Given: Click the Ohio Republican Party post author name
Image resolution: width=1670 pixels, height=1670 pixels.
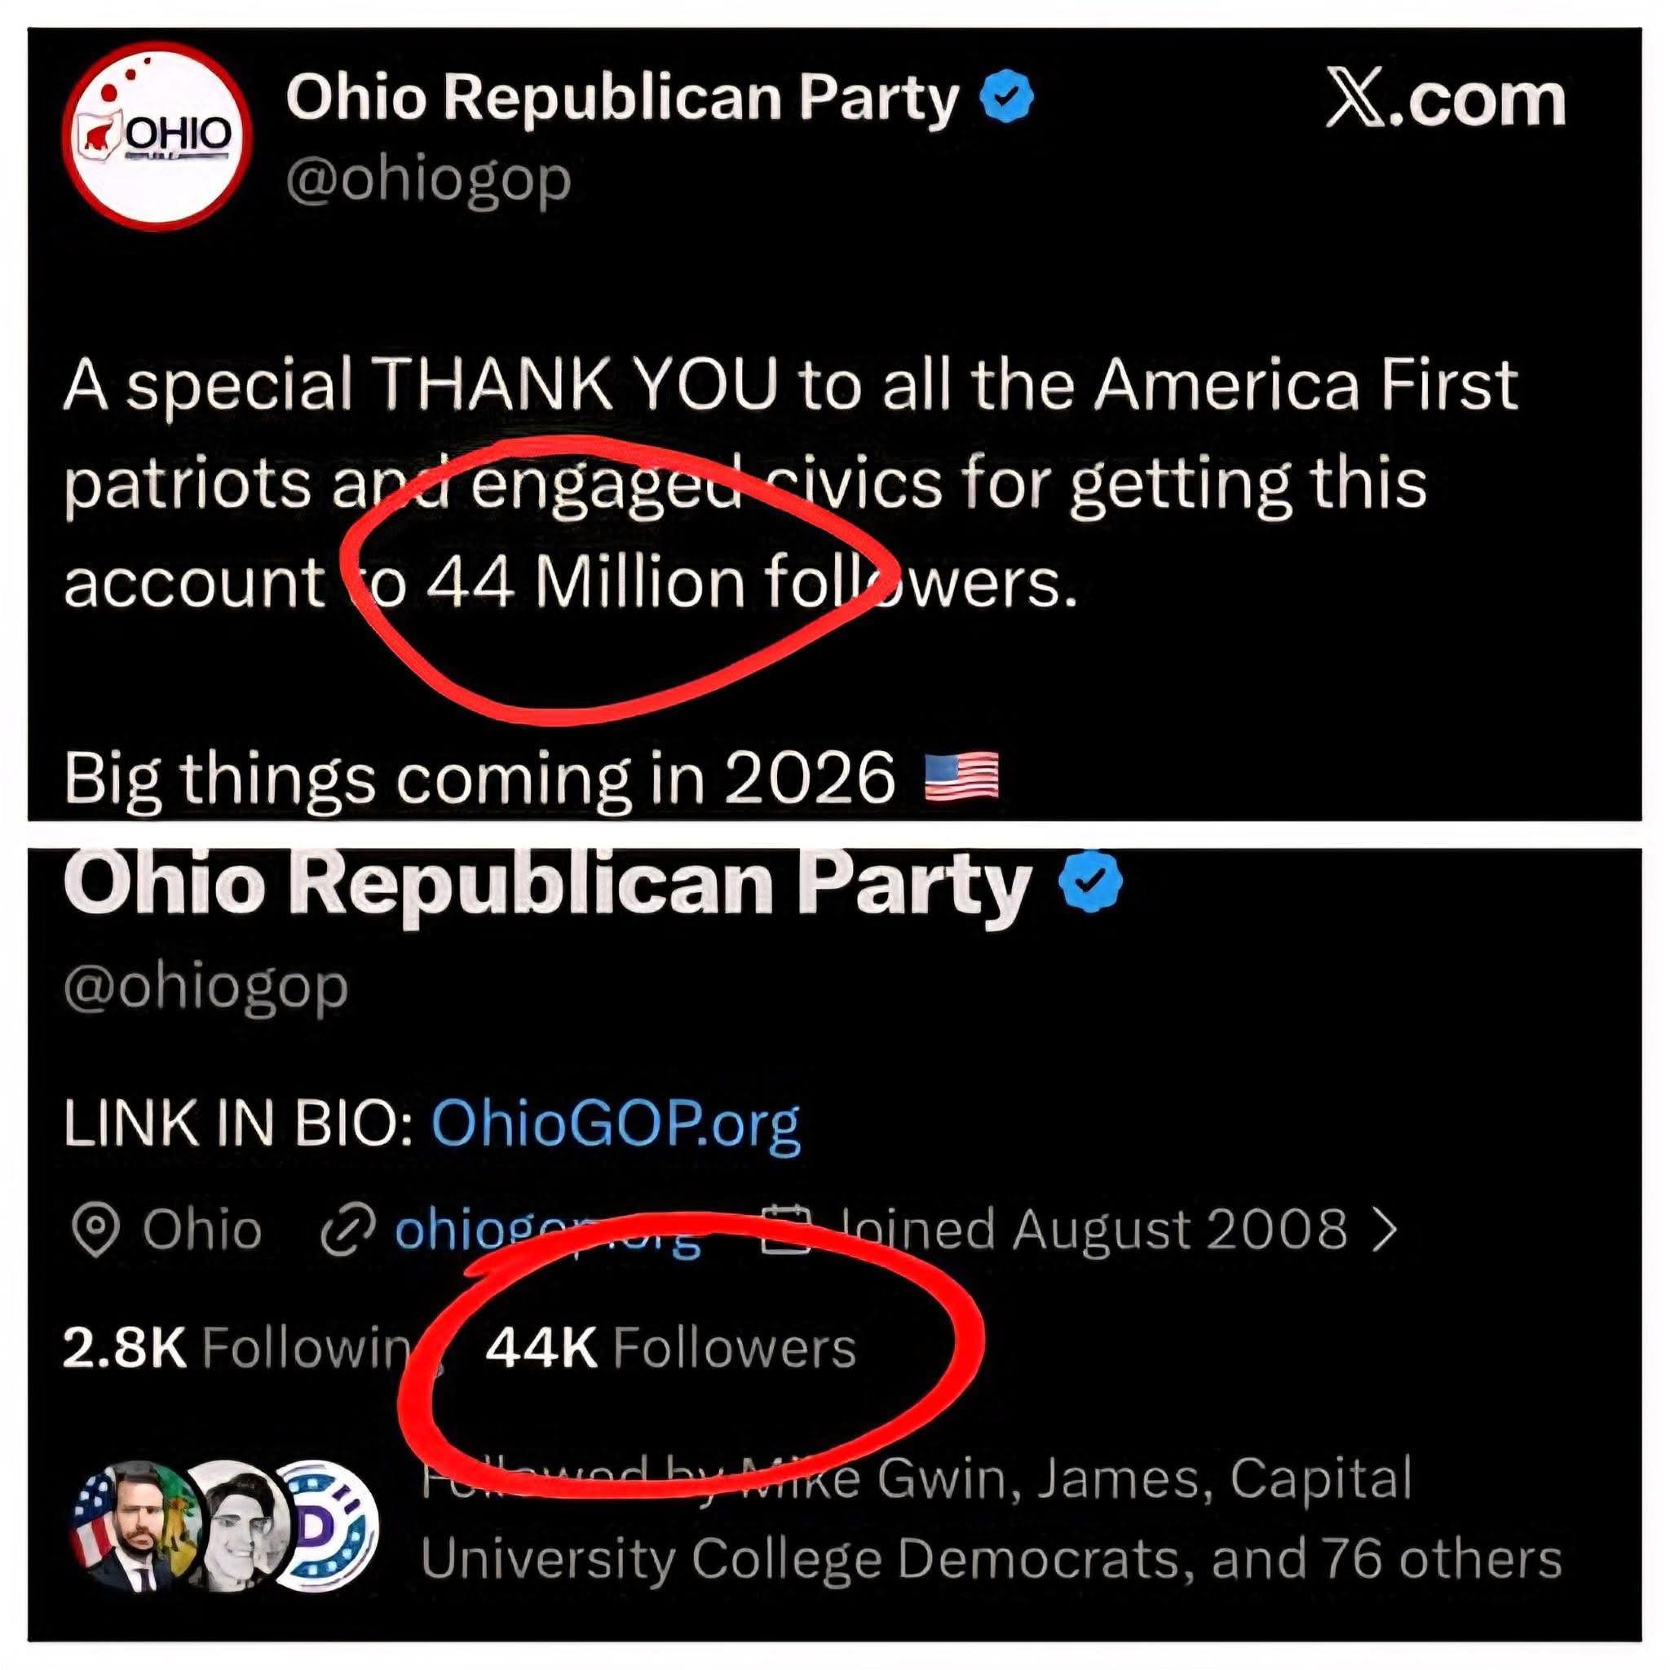Looking at the screenshot, I should [x=622, y=97].
